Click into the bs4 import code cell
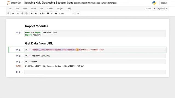Image resolution: width=175 pixels, height=98 pixels. (x=95, y=34)
